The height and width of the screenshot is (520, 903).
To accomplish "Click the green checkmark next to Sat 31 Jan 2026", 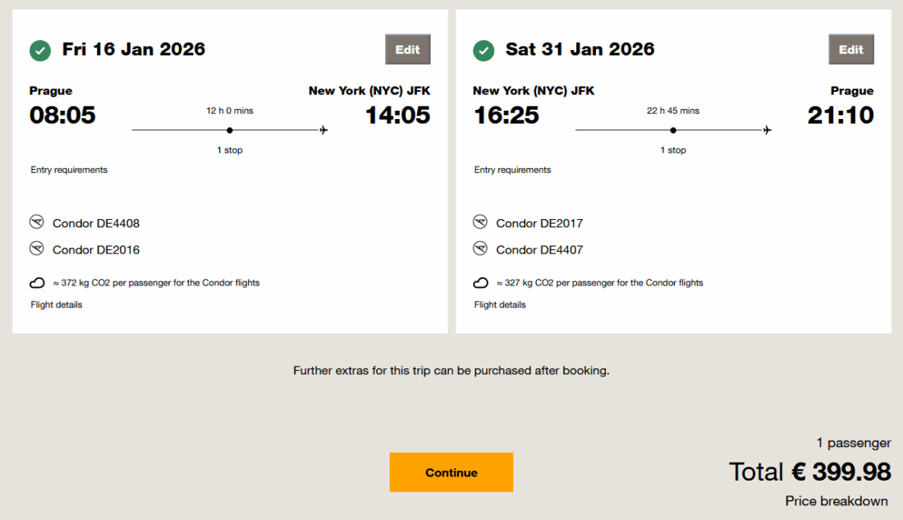I will click(484, 50).
